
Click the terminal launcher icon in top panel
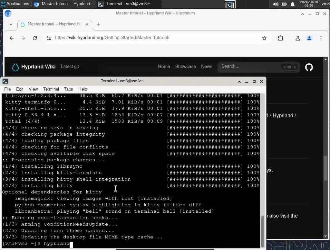point(230,4)
